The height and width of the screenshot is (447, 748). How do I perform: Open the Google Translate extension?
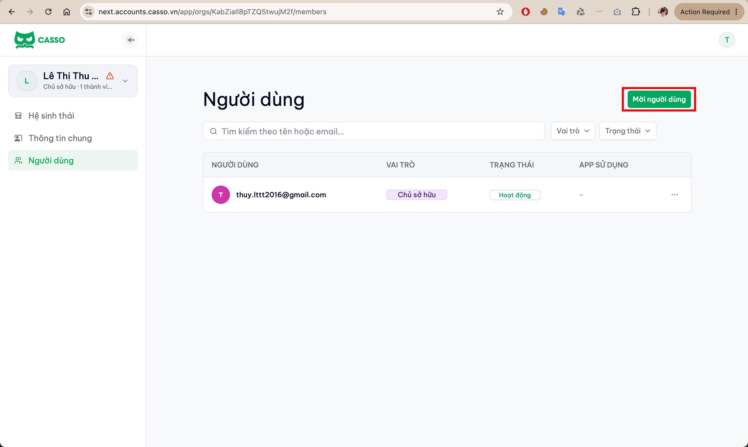click(562, 12)
